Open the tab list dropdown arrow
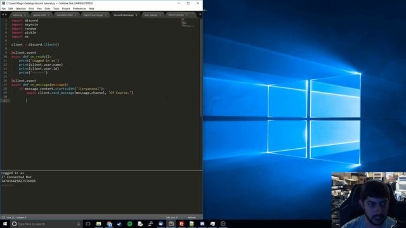 click(x=200, y=15)
